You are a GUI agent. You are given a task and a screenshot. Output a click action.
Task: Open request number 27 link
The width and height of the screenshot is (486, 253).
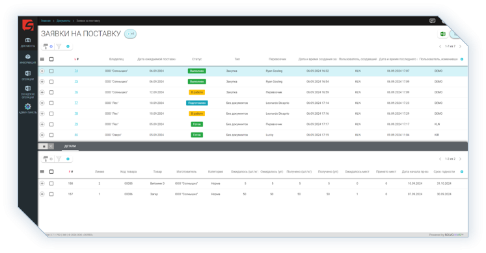[x=76, y=103]
